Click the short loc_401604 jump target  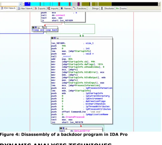click(62, 21)
